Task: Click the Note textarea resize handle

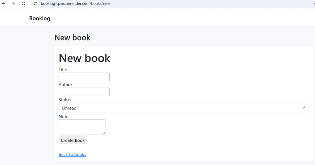Action: (104, 133)
